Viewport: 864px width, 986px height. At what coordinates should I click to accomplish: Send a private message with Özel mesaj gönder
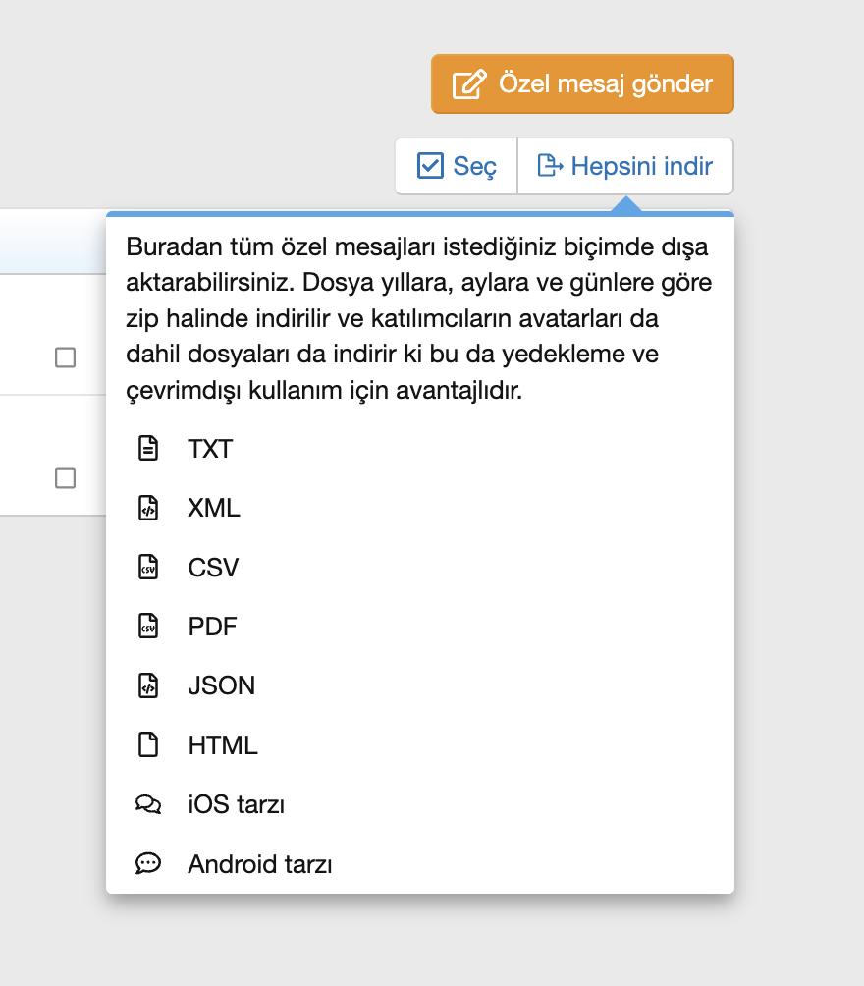(582, 83)
